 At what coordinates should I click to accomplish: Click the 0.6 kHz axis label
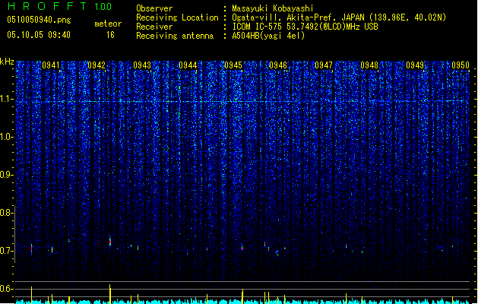(x=6, y=289)
